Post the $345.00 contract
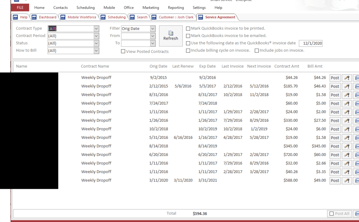The height and width of the screenshot is (222, 359). click(335, 146)
